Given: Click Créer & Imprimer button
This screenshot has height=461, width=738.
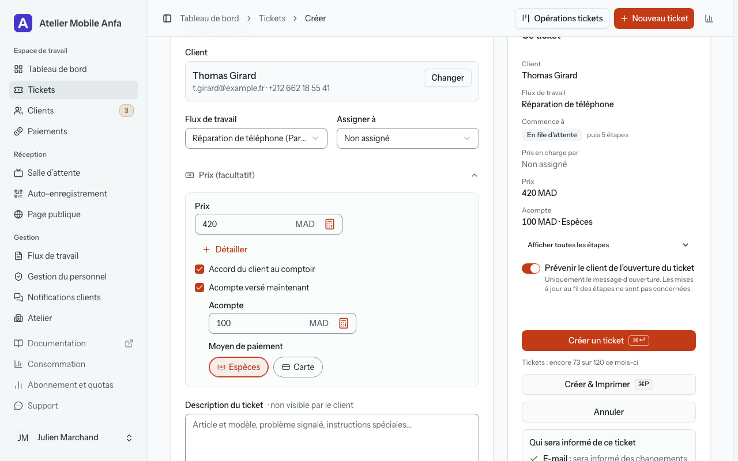Looking at the screenshot, I should (x=609, y=384).
